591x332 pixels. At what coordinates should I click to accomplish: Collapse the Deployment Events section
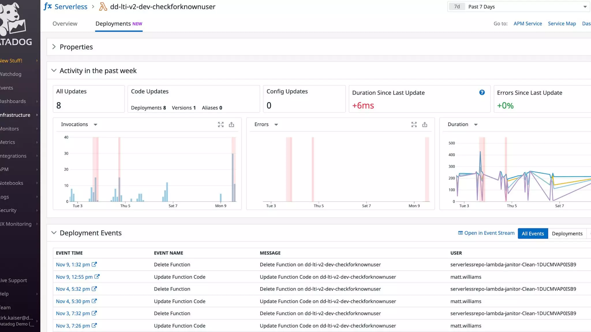pos(54,233)
